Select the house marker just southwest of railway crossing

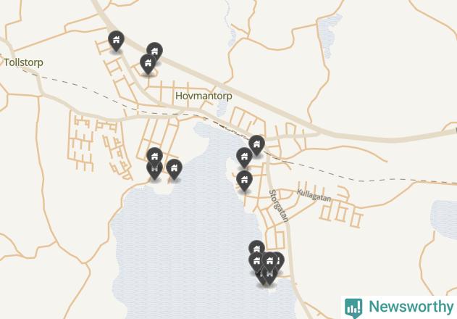click(244, 158)
